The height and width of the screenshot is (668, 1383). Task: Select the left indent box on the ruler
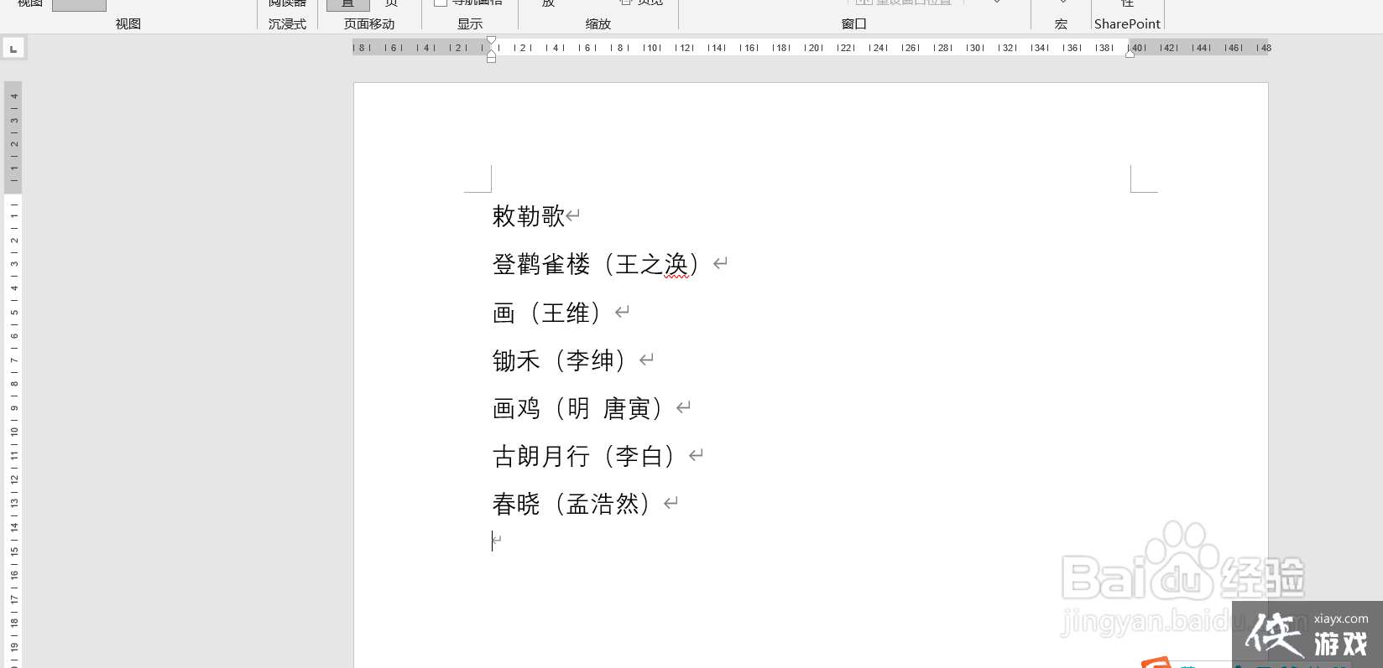491,59
